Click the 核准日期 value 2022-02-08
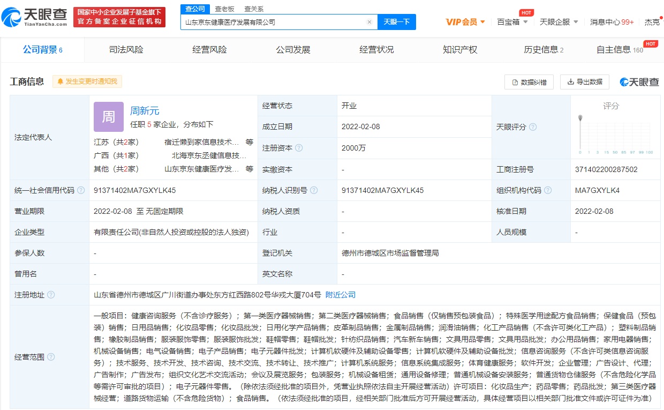 click(x=594, y=211)
